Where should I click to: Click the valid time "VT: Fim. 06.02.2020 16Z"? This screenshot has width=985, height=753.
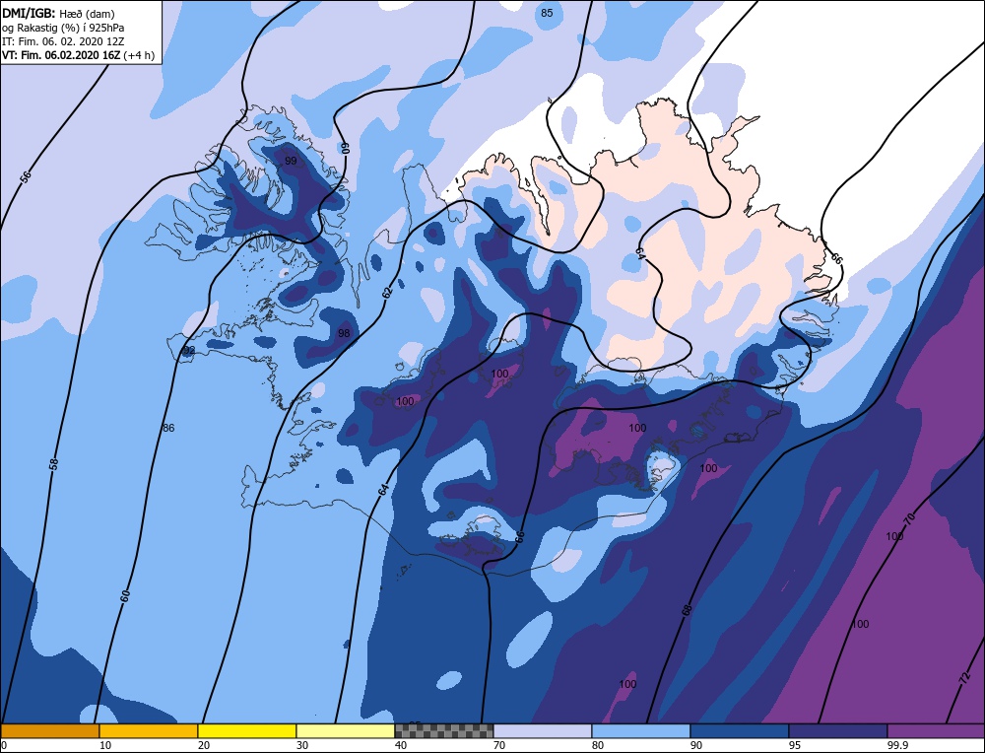pyautogui.click(x=61, y=55)
